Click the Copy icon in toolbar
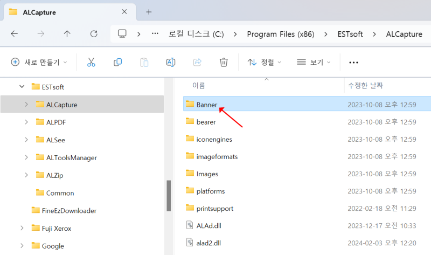The image size is (431, 255). pyautogui.click(x=117, y=62)
